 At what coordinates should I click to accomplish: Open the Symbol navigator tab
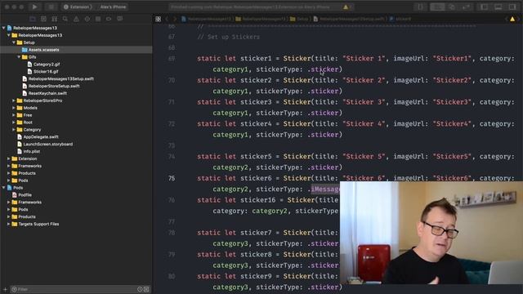click(x=55, y=19)
